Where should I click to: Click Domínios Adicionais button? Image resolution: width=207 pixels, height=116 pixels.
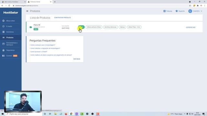pos(111,27)
